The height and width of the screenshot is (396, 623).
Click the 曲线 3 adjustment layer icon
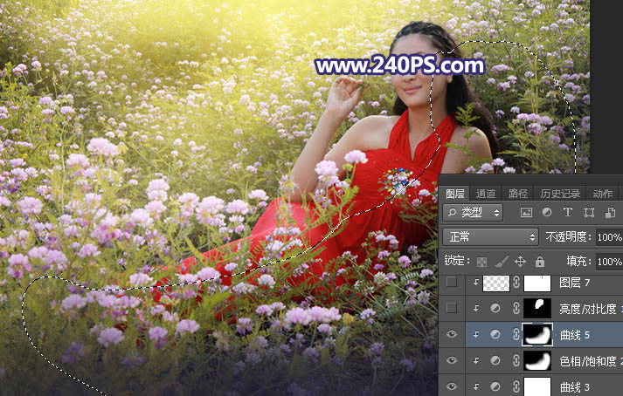[495, 386]
